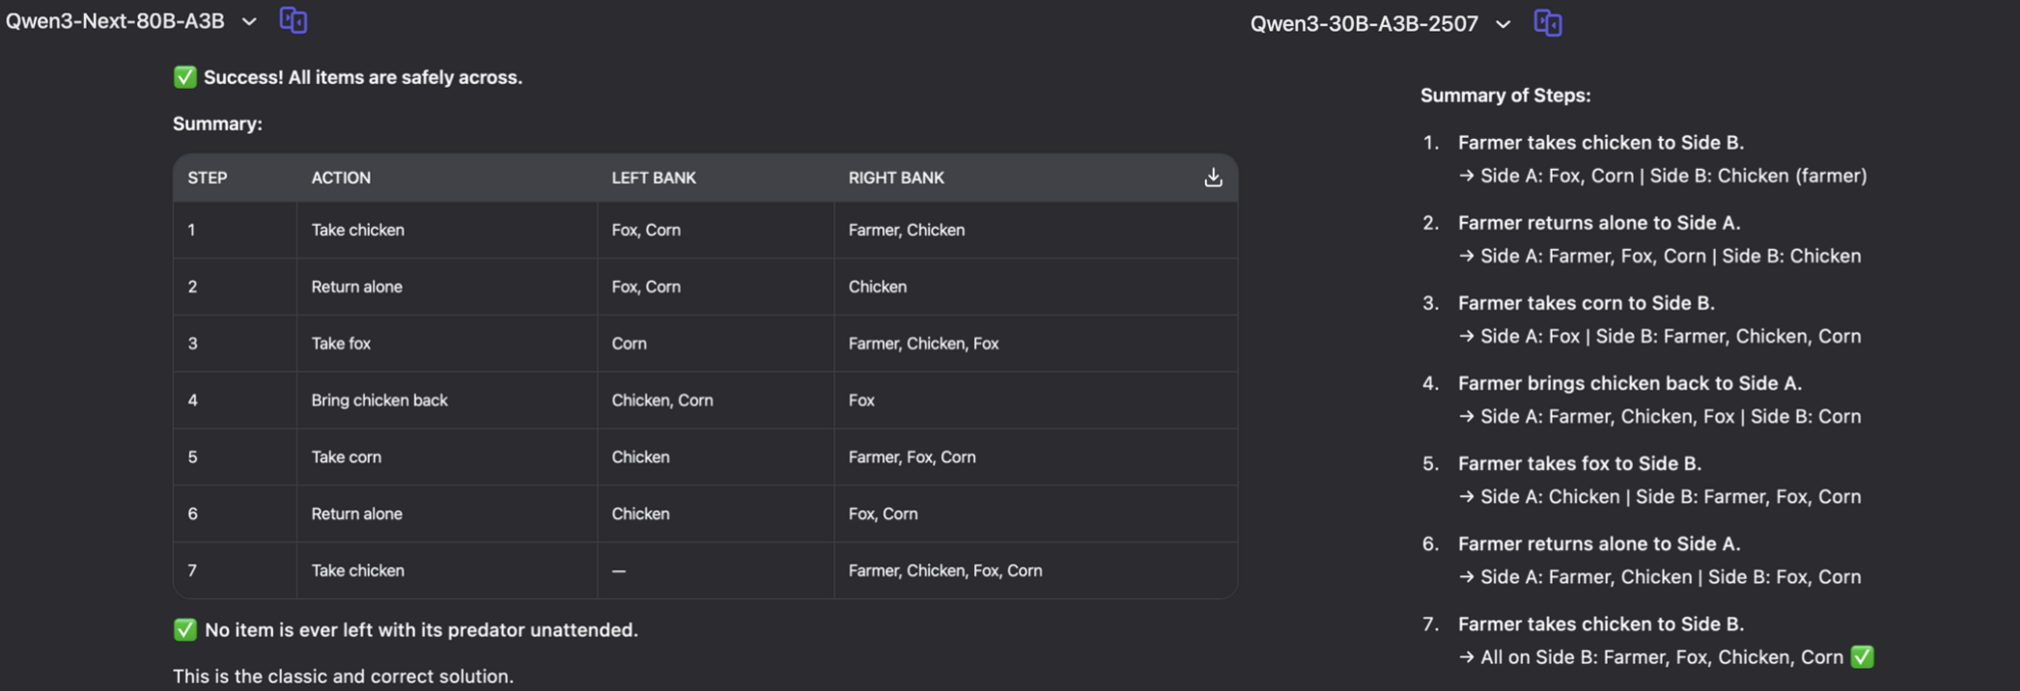
Task: Click the STEP column header
Action: 208,178
